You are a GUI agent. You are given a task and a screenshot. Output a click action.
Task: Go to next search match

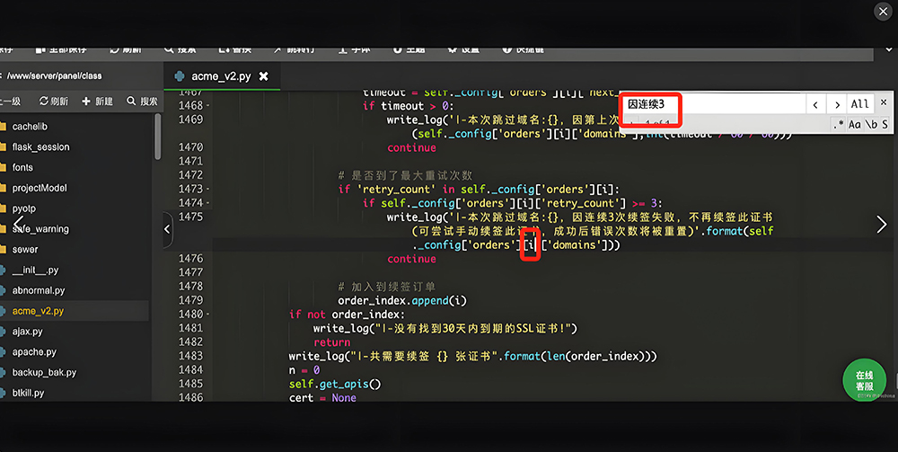tap(836, 105)
